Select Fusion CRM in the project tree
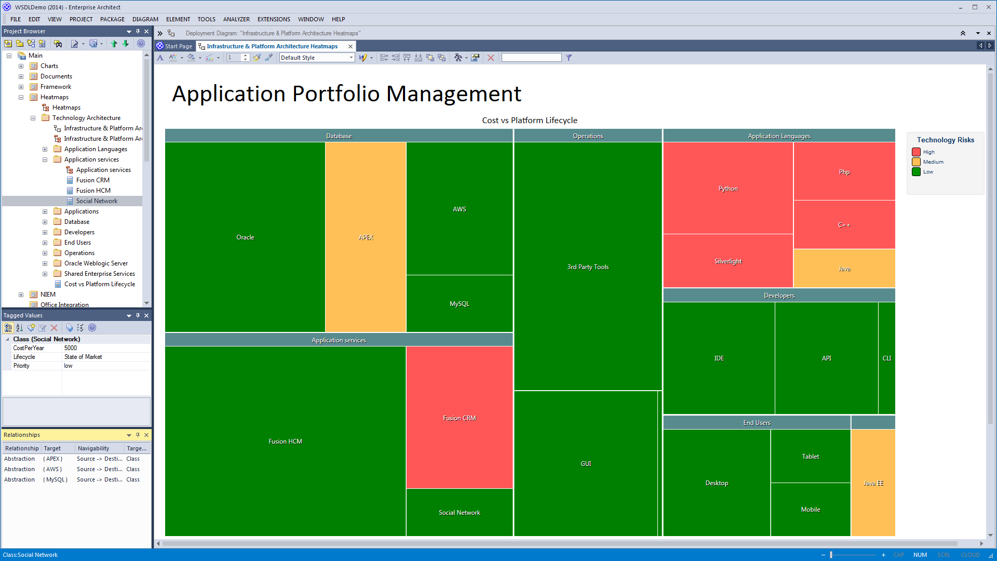The height and width of the screenshot is (561, 997). coord(93,180)
